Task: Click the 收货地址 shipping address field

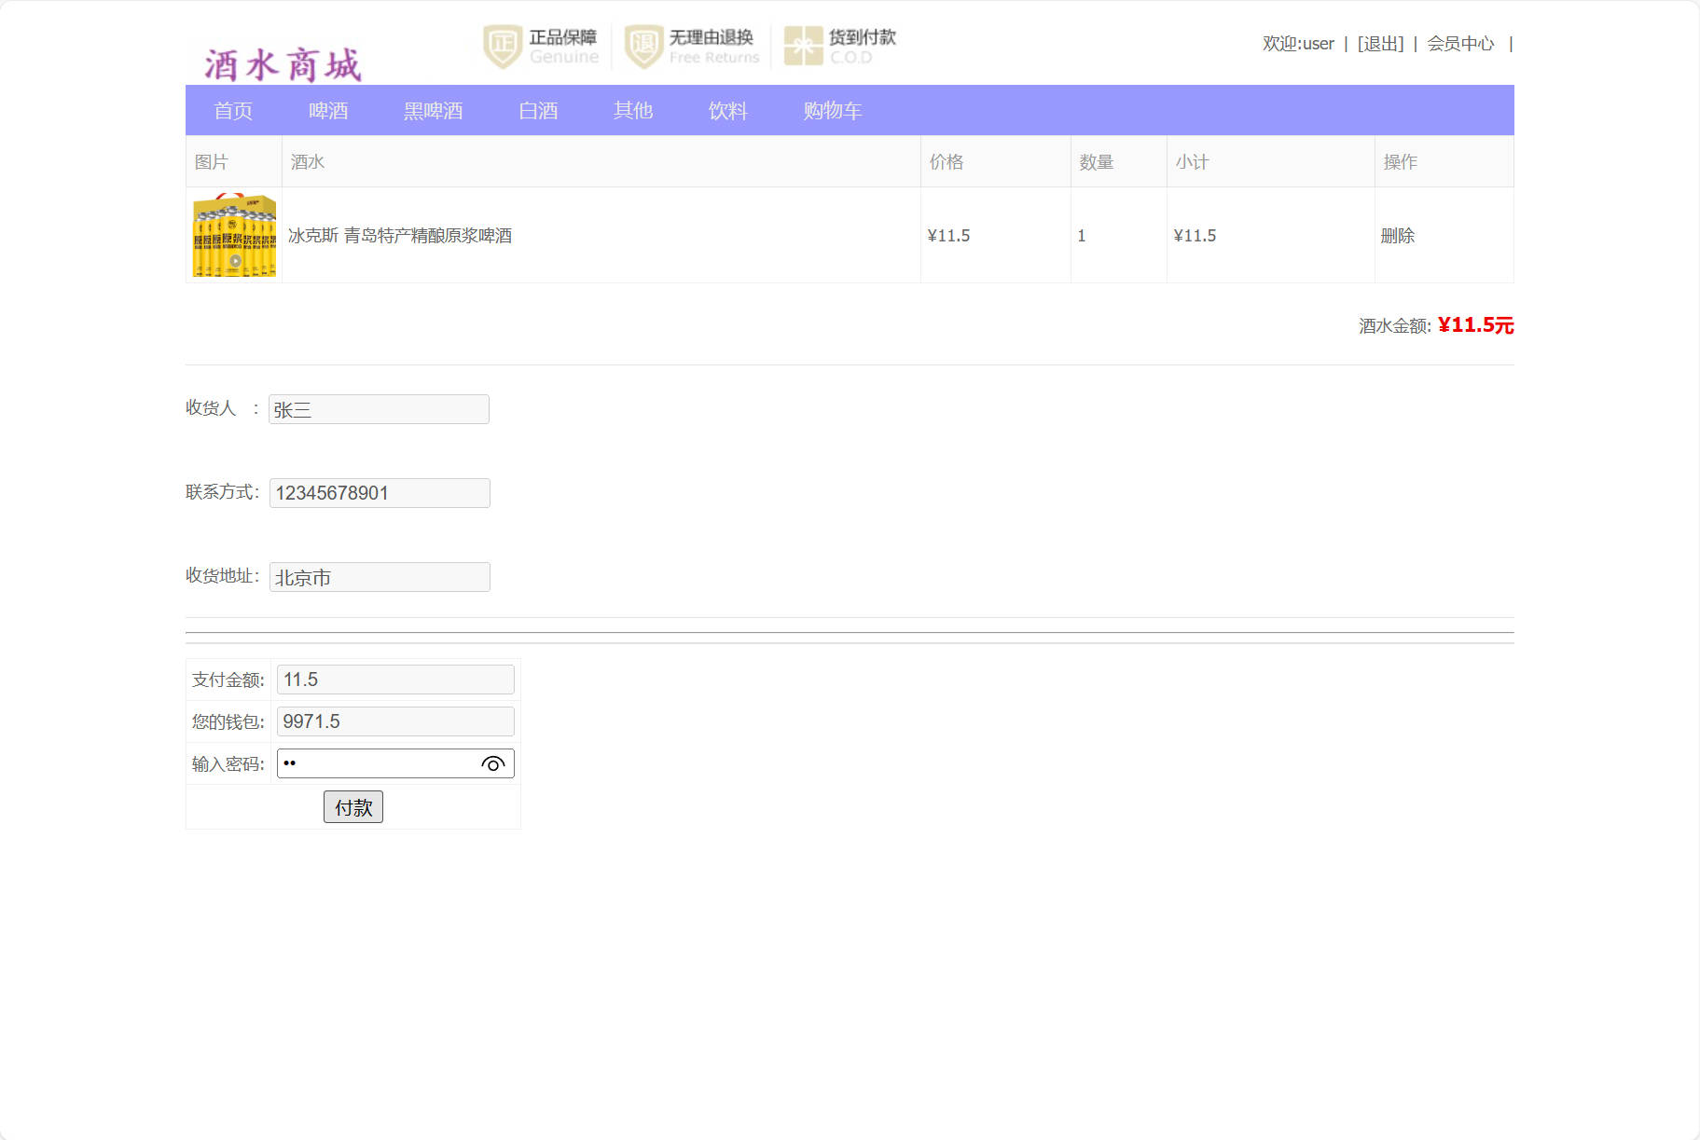Action: [x=379, y=576]
